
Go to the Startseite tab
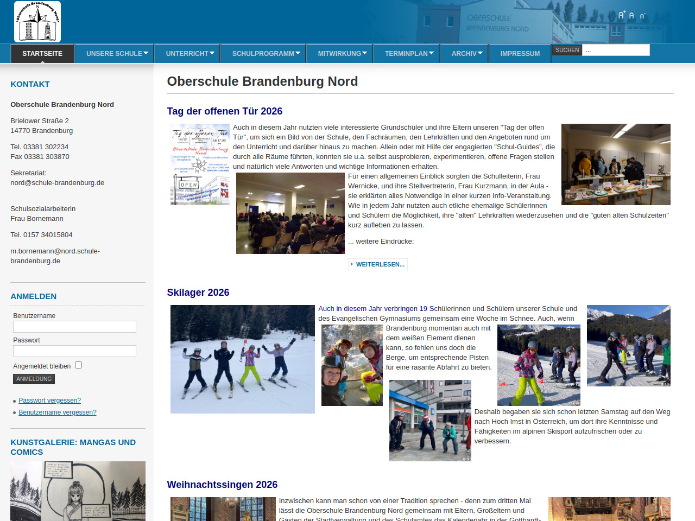pyautogui.click(x=42, y=54)
